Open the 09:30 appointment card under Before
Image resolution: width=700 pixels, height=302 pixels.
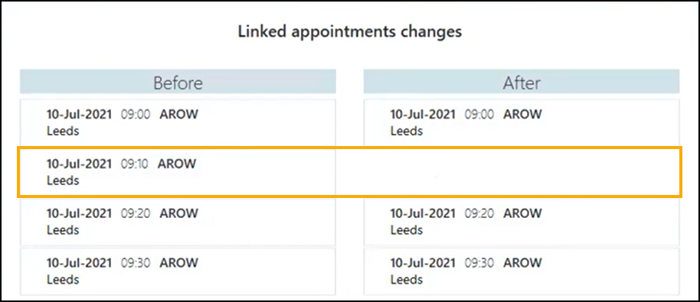click(178, 271)
